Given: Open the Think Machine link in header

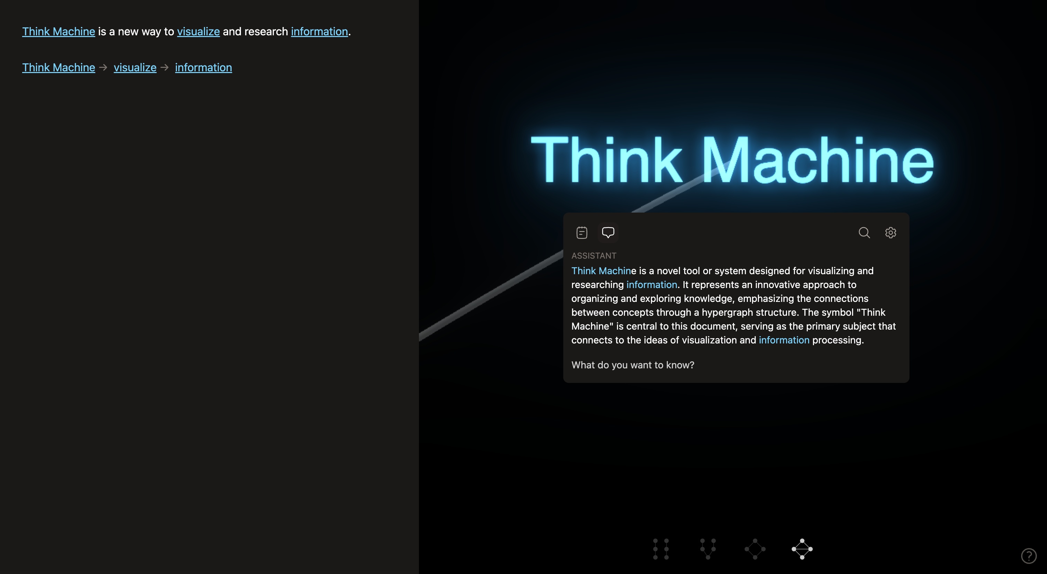Looking at the screenshot, I should (58, 31).
